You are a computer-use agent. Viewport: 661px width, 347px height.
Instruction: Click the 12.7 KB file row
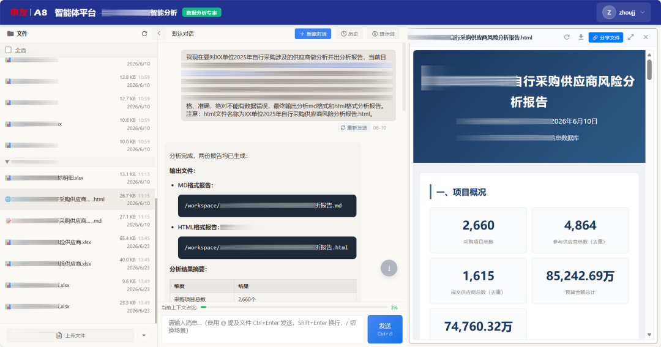tap(78, 102)
